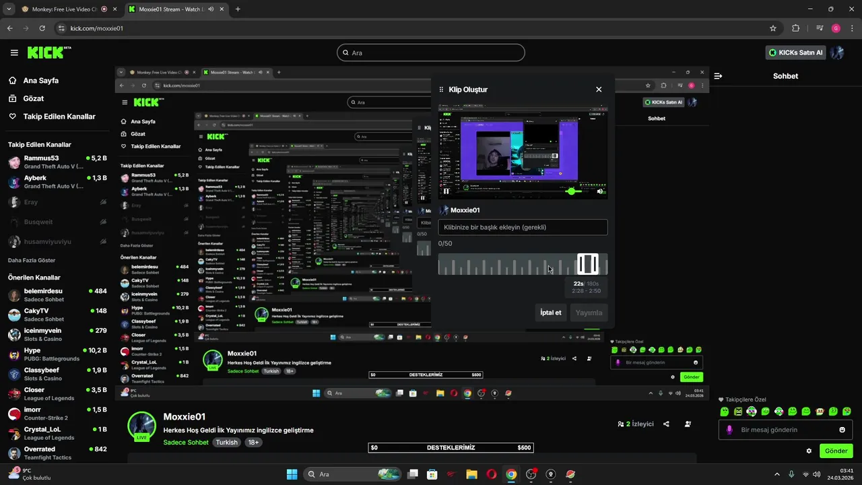Go back in the outer browser

[10, 28]
